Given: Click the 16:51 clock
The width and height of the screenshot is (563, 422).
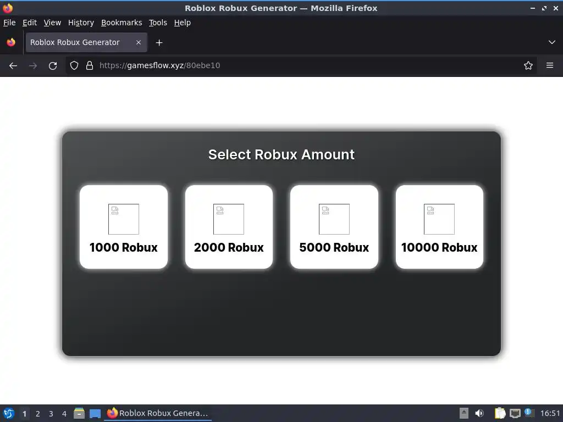Looking at the screenshot, I should (550, 413).
